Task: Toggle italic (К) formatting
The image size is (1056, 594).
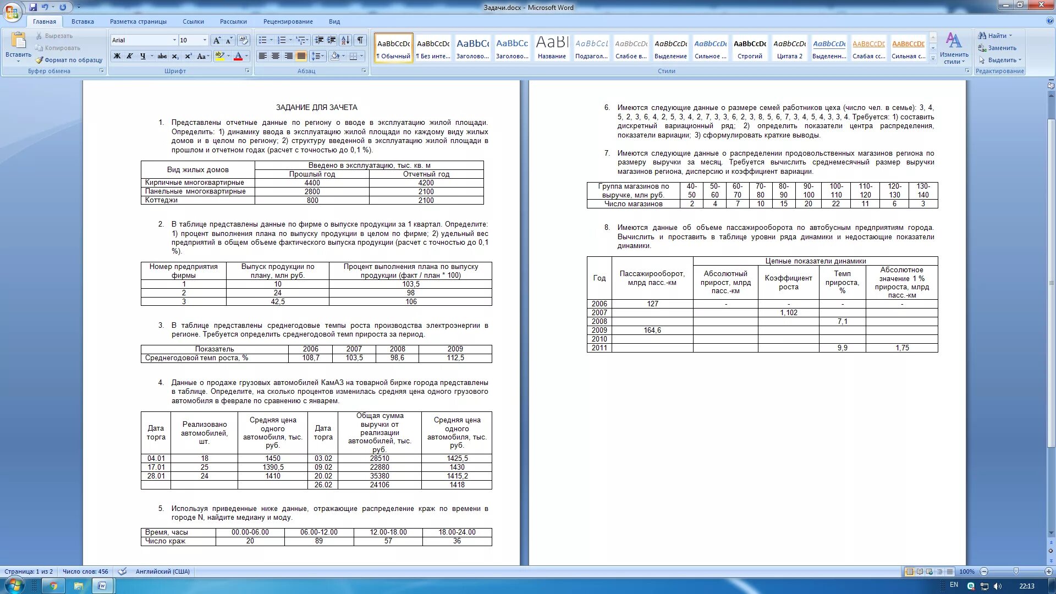Action: pos(130,56)
